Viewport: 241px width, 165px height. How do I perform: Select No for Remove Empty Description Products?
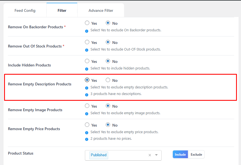pos(108,80)
